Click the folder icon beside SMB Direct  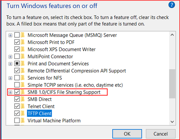(23, 99)
